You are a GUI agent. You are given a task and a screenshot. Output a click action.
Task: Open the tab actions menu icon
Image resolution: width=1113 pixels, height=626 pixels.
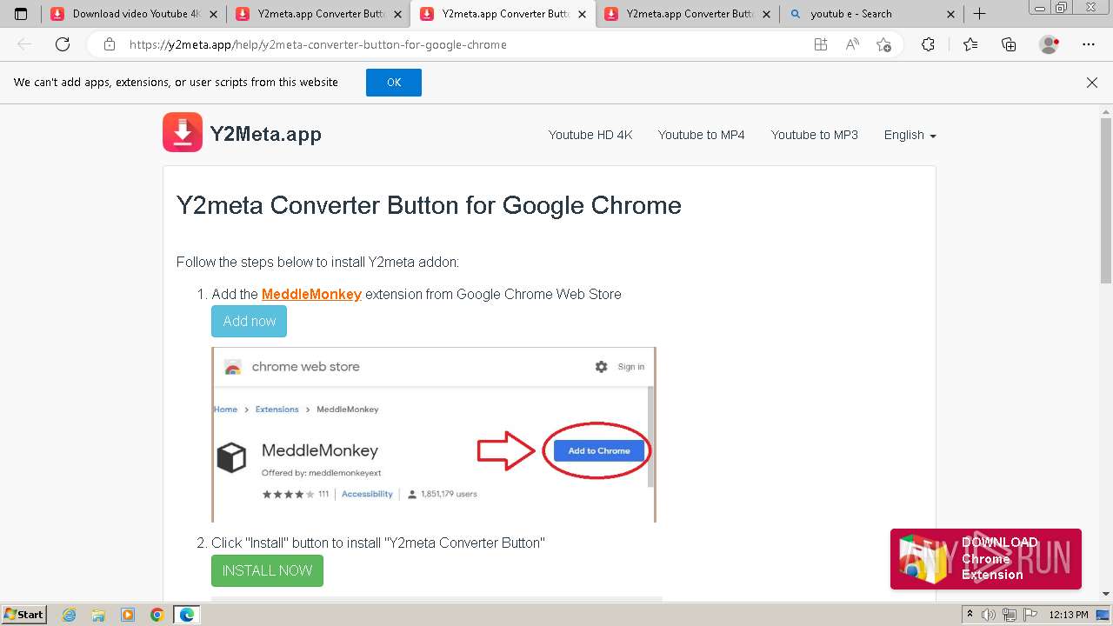point(21,14)
